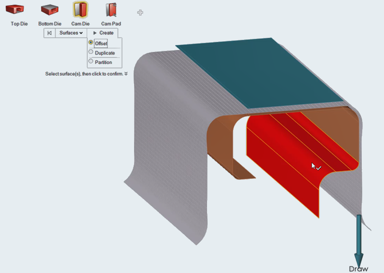Click the go-to-start arrow left of Surfaces
The width and height of the screenshot is (384, 273).
49,33
